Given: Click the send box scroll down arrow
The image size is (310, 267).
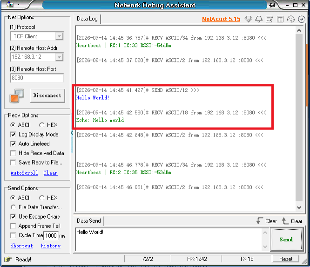Looking at the screenshot, I should 265,247.
